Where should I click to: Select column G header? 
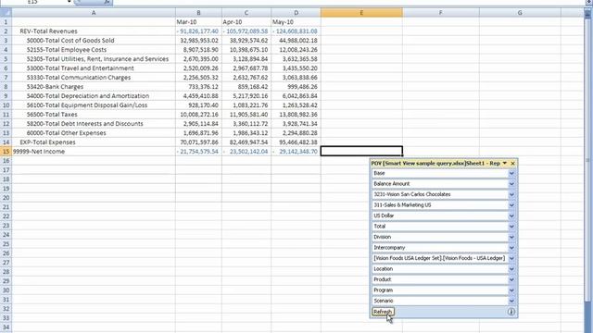(520, 13)
